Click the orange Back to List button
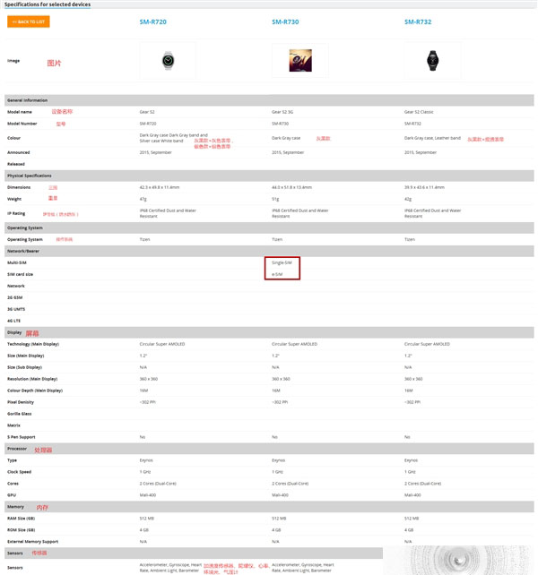 [x=29, y=21]
